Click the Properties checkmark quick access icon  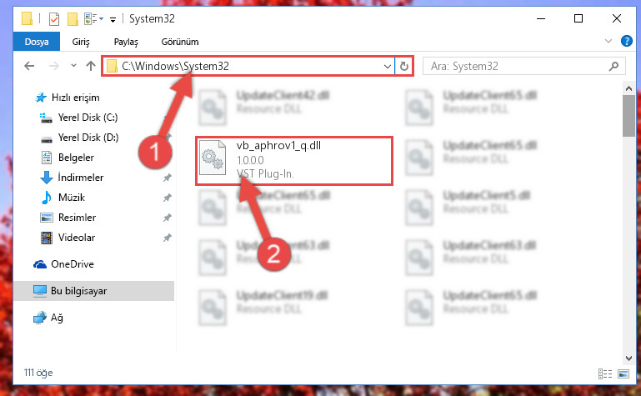tap(54, 19)
